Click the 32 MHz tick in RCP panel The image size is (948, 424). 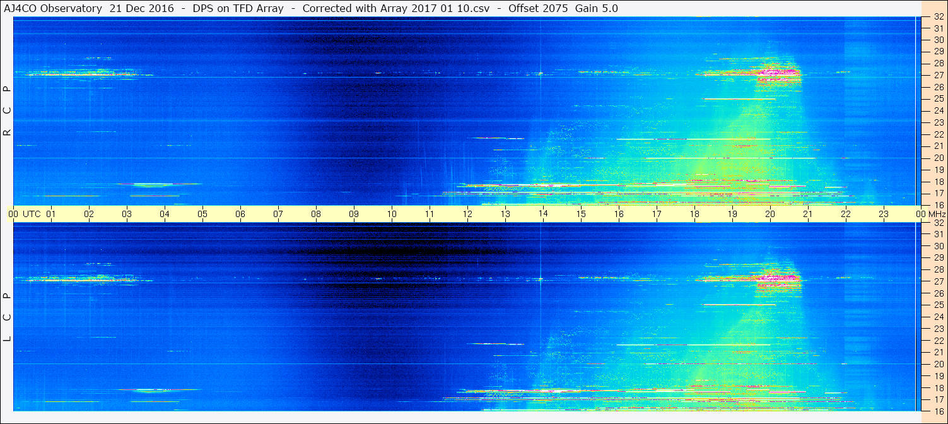point(938,17)
